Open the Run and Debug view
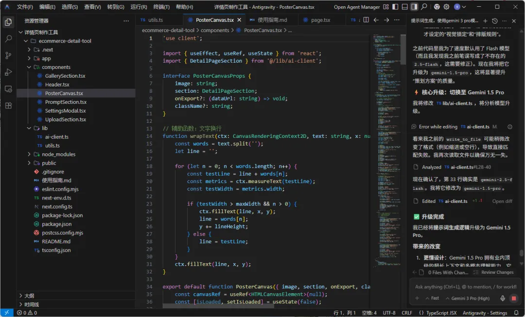The height and width of the screenshot is (317, 525). [8, 72]
